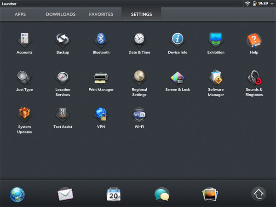Launch Exhibition mode
This screenshot has height=207, width=276.
click(x=216, y=40)
